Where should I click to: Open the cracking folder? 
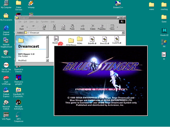(x=164, y=6)
